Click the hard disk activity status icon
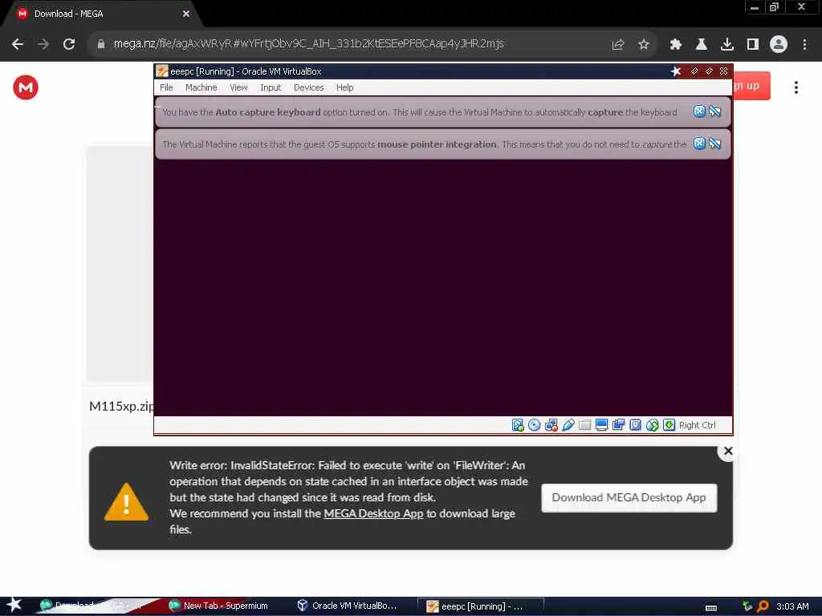822x616 pixels. click(518, 425)
